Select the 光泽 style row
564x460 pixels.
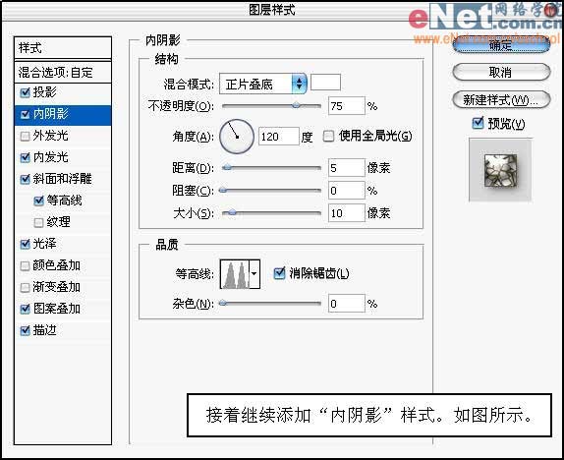point(63,244)
